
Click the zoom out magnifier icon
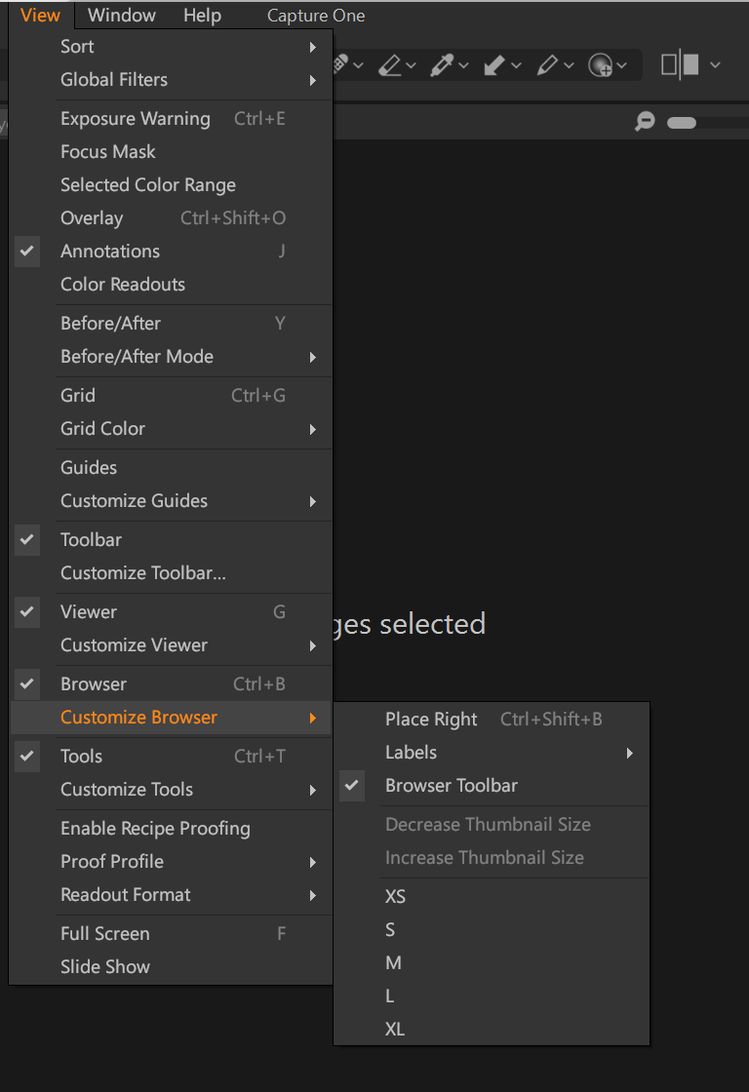tap(644, 122)
